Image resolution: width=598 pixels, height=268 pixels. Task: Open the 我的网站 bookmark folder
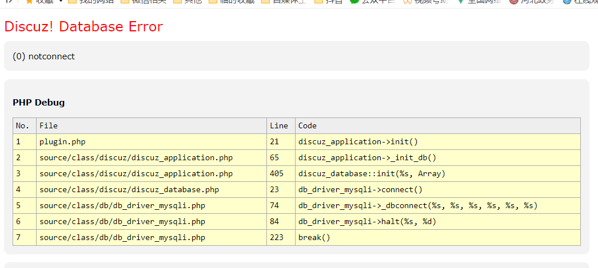90,2
